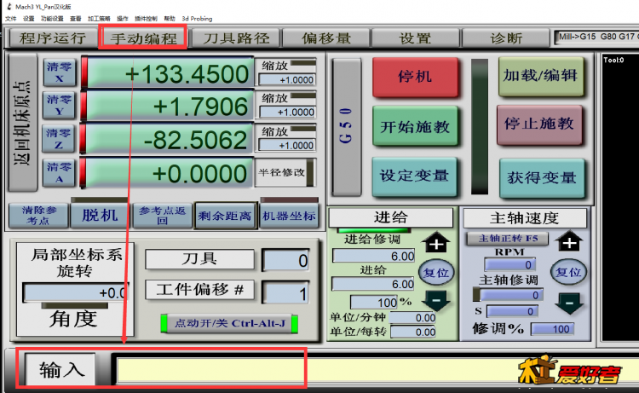
Task: Click the A axis DRO value +0.0000
Action: [169, 174]
